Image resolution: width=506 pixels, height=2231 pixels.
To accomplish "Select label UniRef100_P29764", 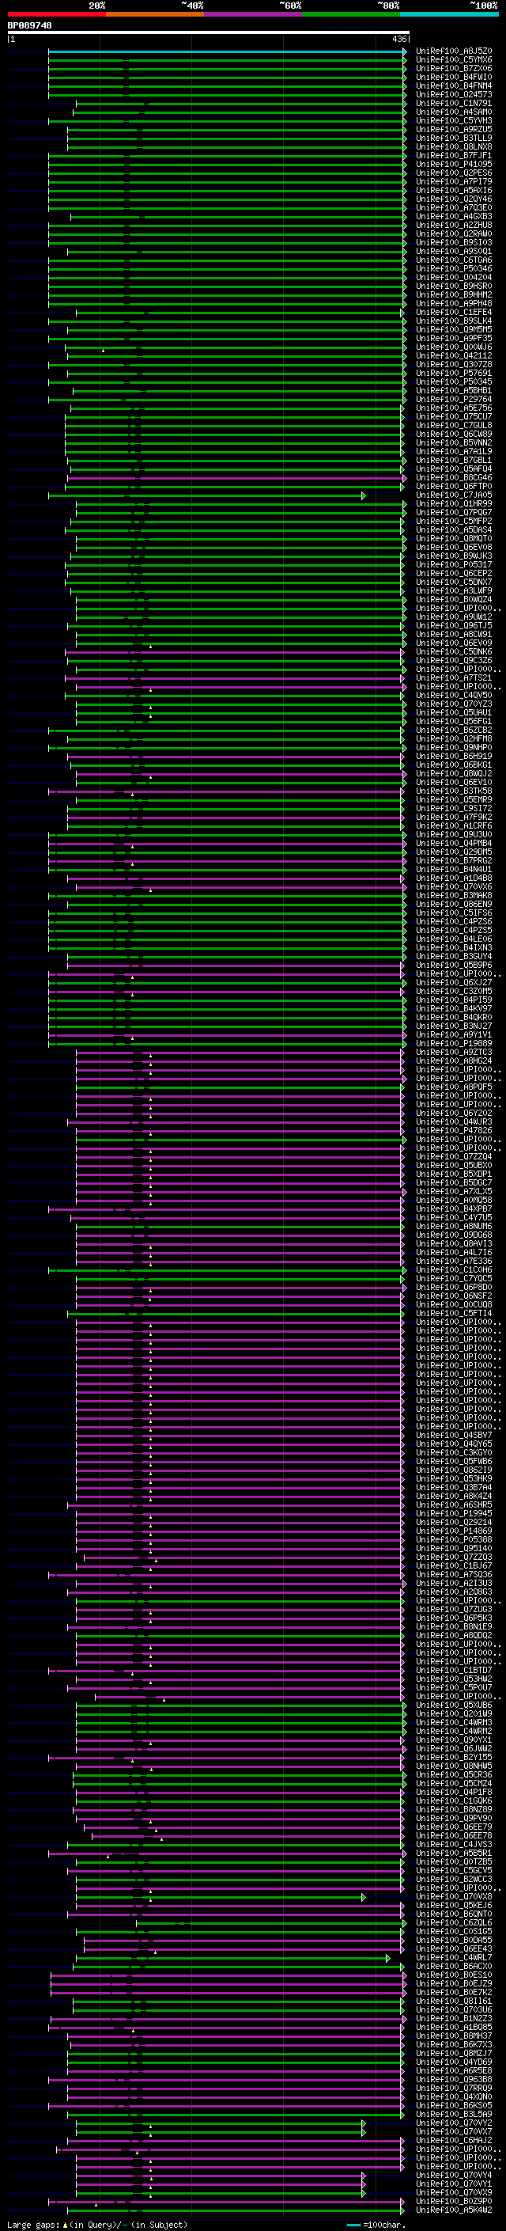I will [x=453, y=399].
